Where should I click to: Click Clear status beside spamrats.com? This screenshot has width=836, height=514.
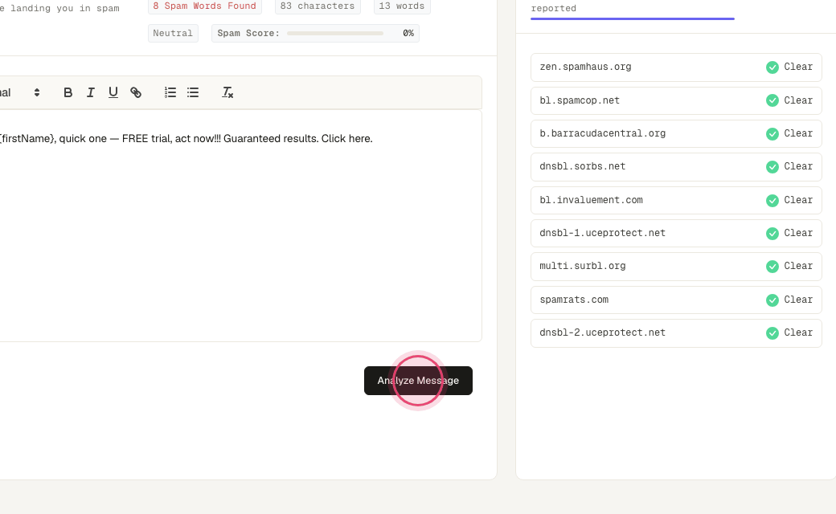(x=798, y=300)
